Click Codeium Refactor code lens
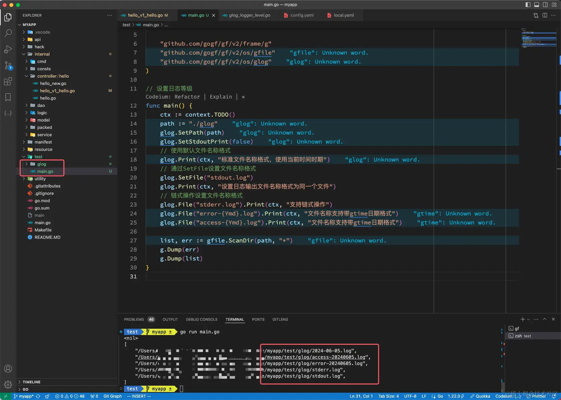The height and width of the screenshot is (400, 561). tap(187, 97)
